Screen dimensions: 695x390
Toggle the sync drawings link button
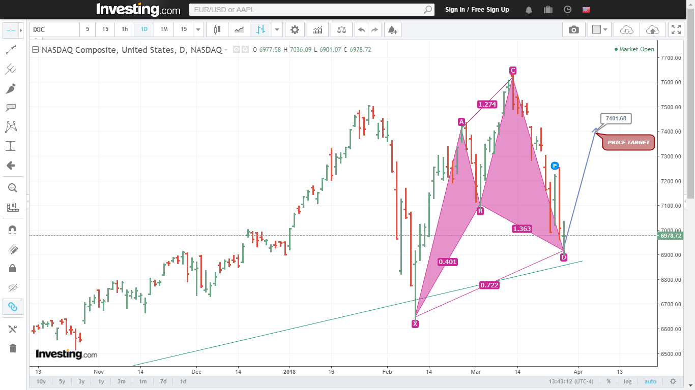point(13,307)
